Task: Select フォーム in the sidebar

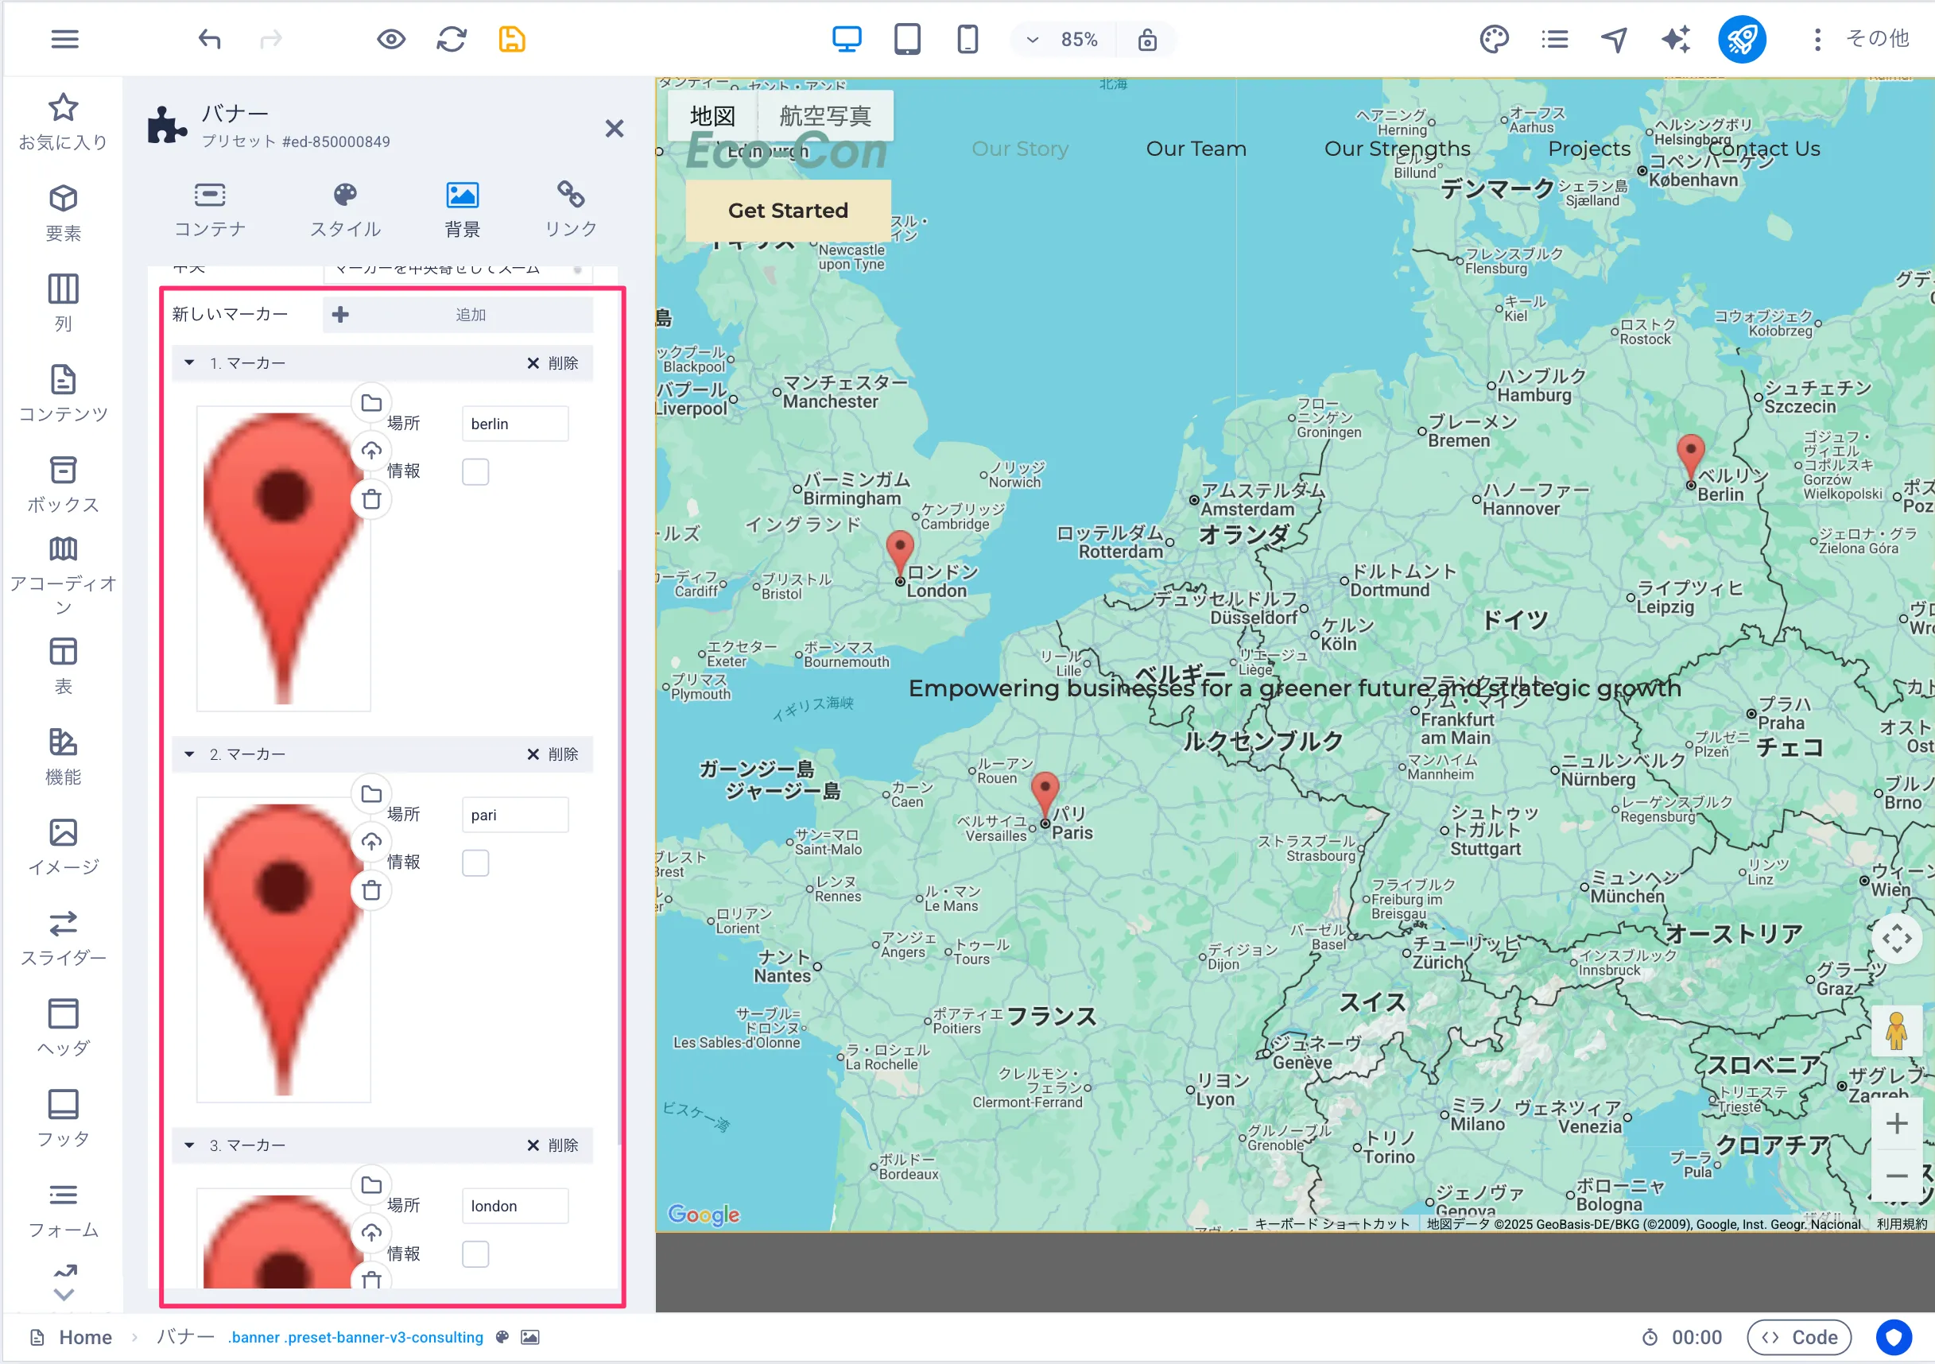Action: [x=64, y=1210]
